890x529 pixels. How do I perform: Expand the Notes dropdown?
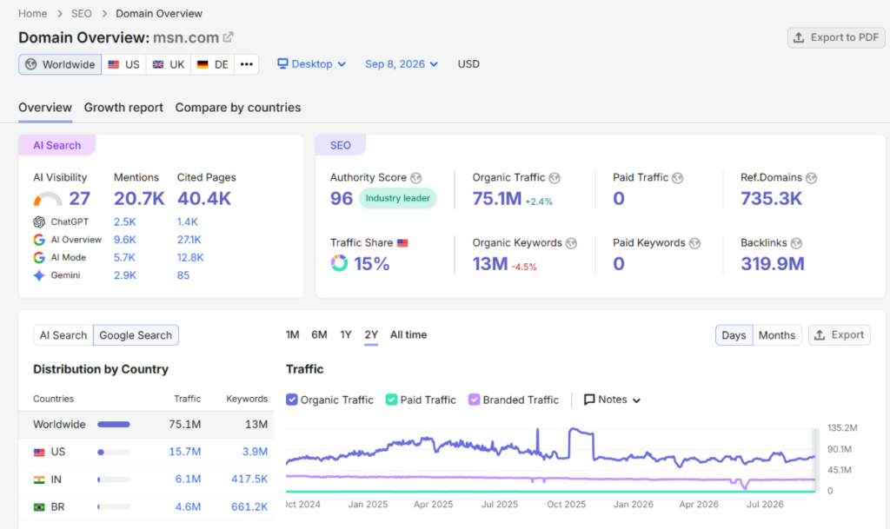tap(613, 400)
